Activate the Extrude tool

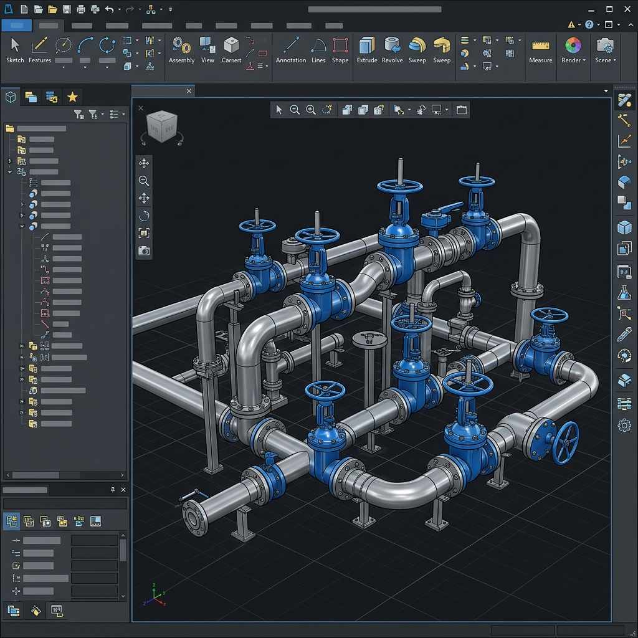pos(366,50)
